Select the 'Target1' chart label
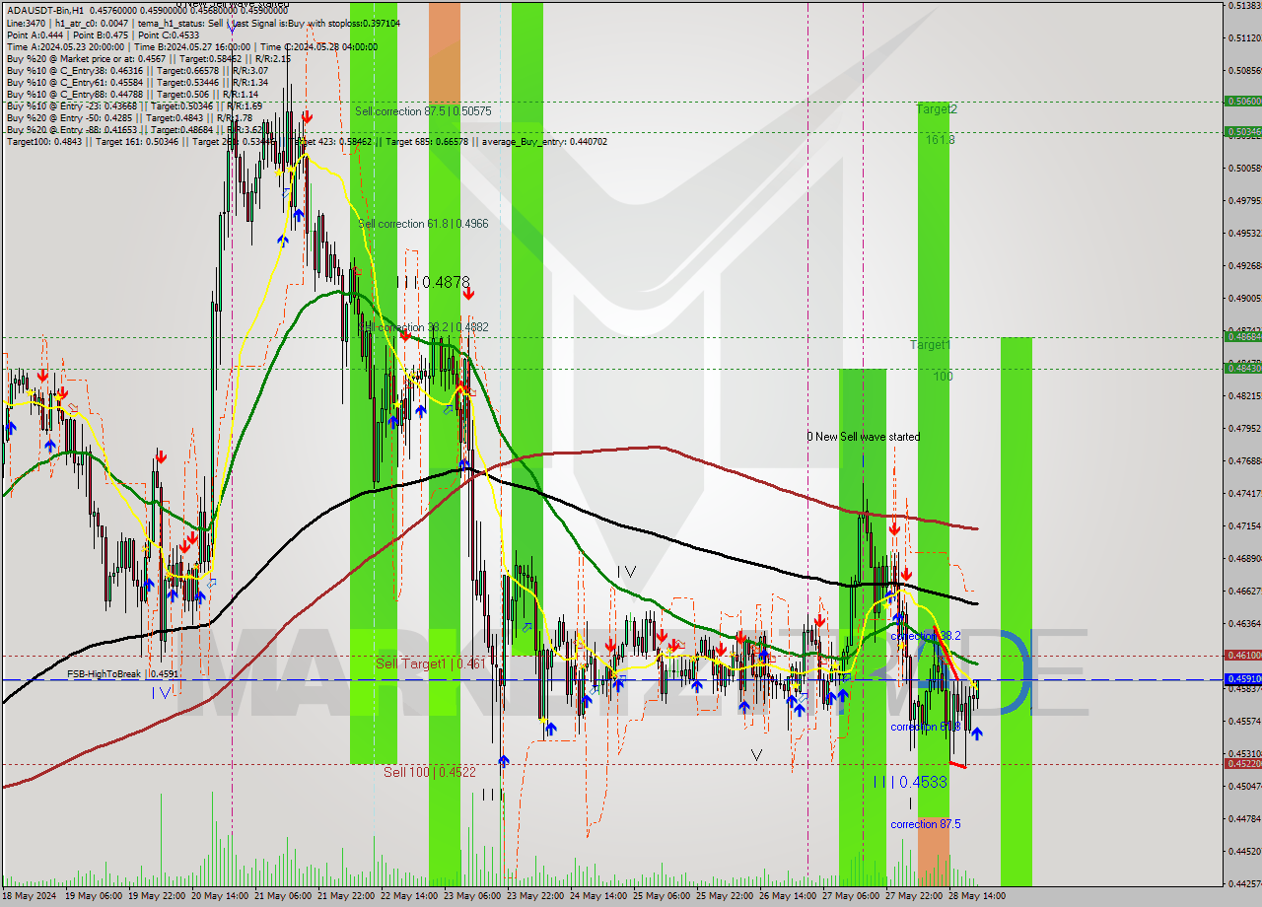 [930, 345]
